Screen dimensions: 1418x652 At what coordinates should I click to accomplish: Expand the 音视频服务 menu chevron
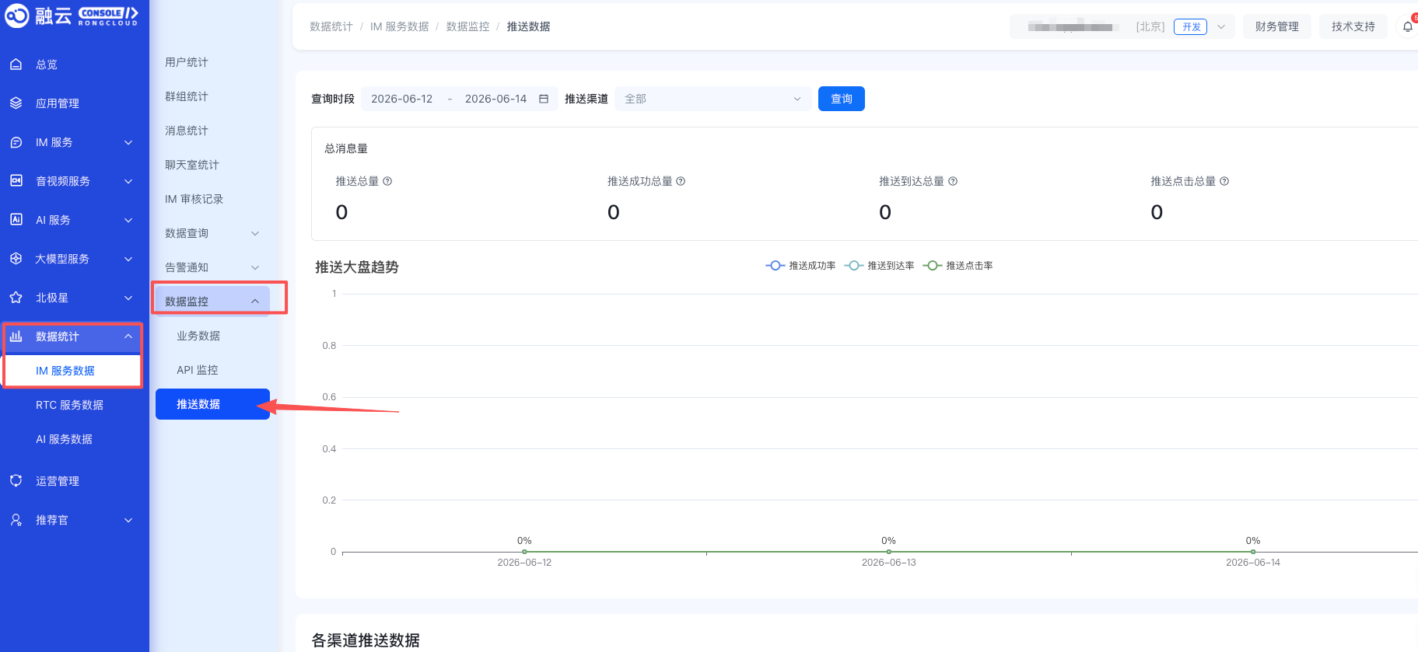pyautogui.click(x=128, y=181)
